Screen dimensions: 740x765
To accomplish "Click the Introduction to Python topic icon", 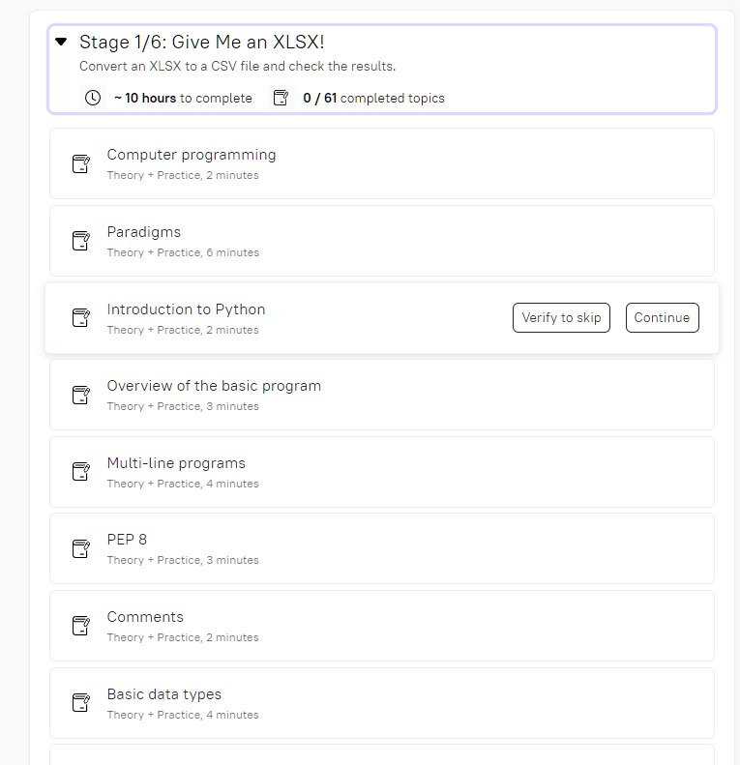I will [x=81, y=318].
